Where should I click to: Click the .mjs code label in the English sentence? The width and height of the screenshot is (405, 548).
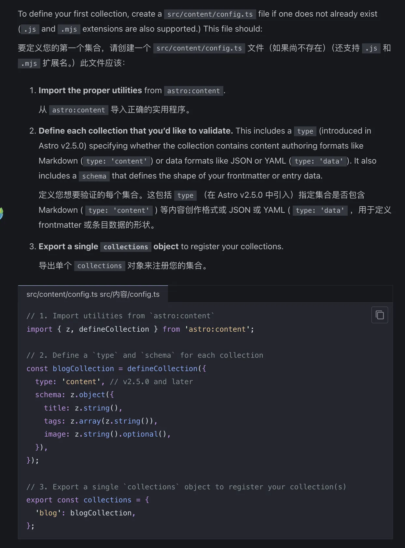click(x=69, y=29)
